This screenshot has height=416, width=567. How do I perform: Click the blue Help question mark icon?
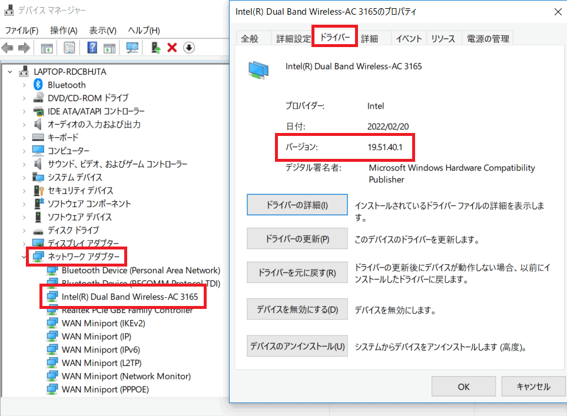[x=92, y=48]
